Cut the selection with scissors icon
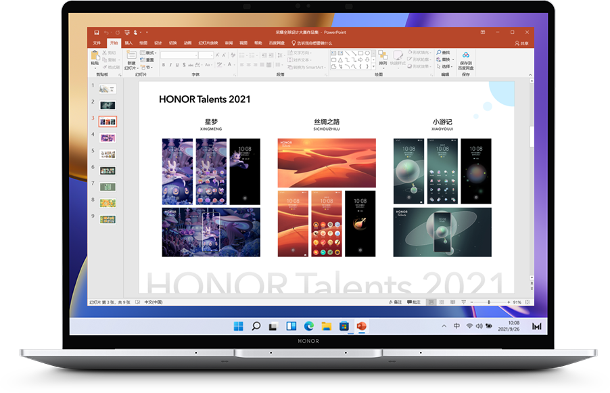The height and width of the screenshot is (393, 610). click(110, 53)
